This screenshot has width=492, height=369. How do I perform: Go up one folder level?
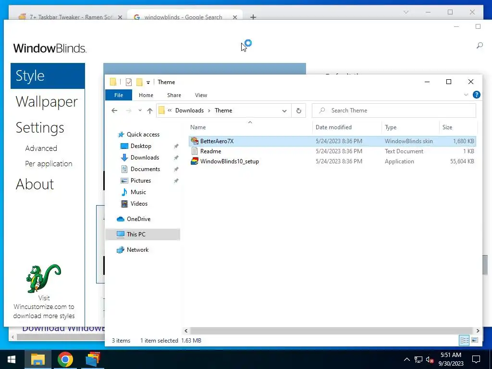[150, 111]
